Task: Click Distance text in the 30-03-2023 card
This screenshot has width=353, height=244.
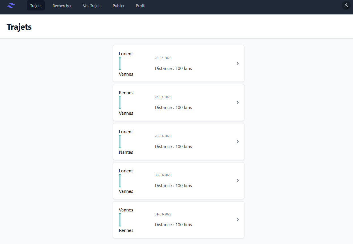Action: pyautogui.click(x=173, y=186)
